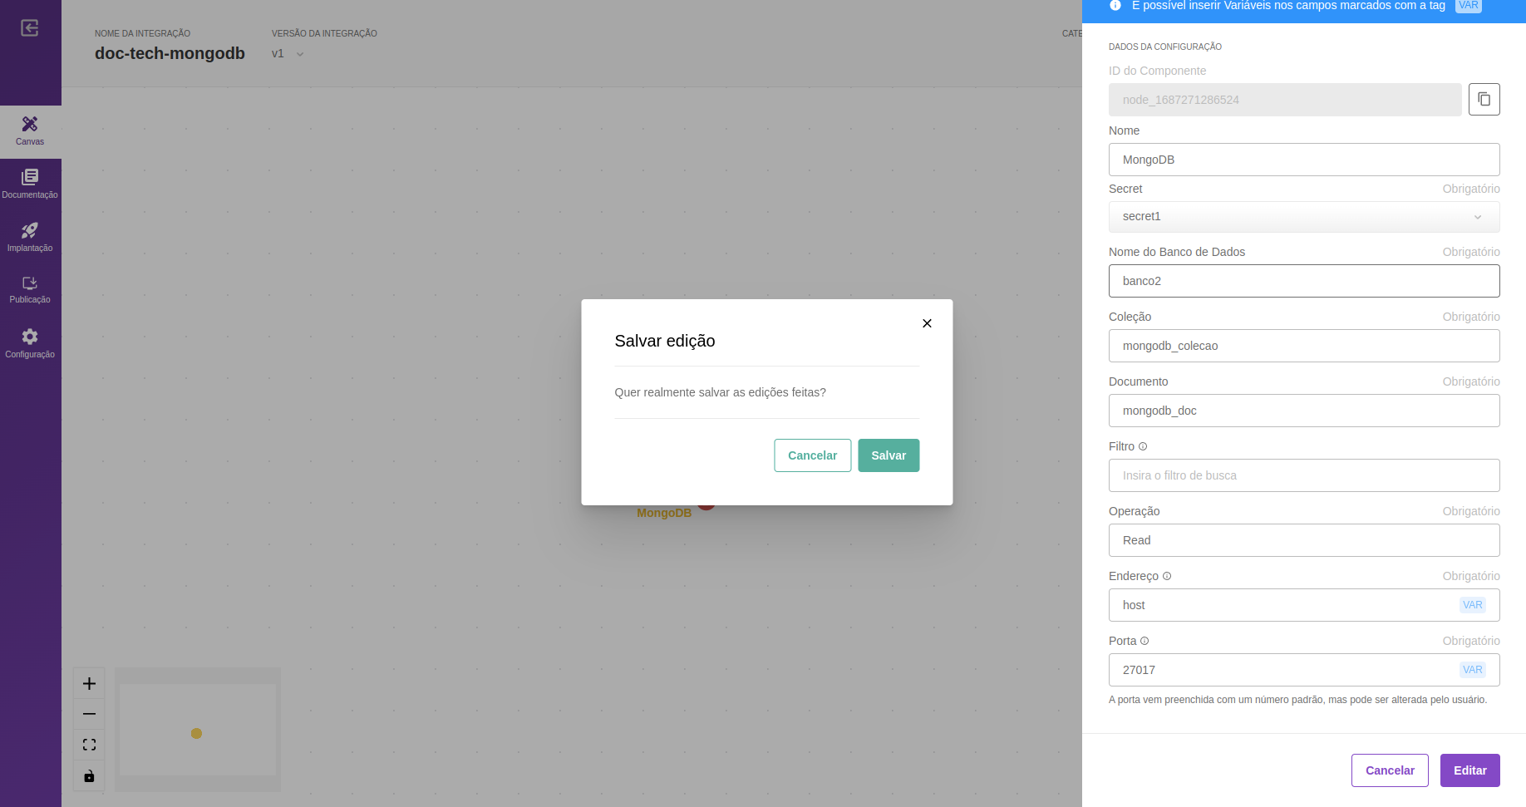1526x807 pixels.
Task: Click the Filtro info icon
Action: coord(1143,446)
